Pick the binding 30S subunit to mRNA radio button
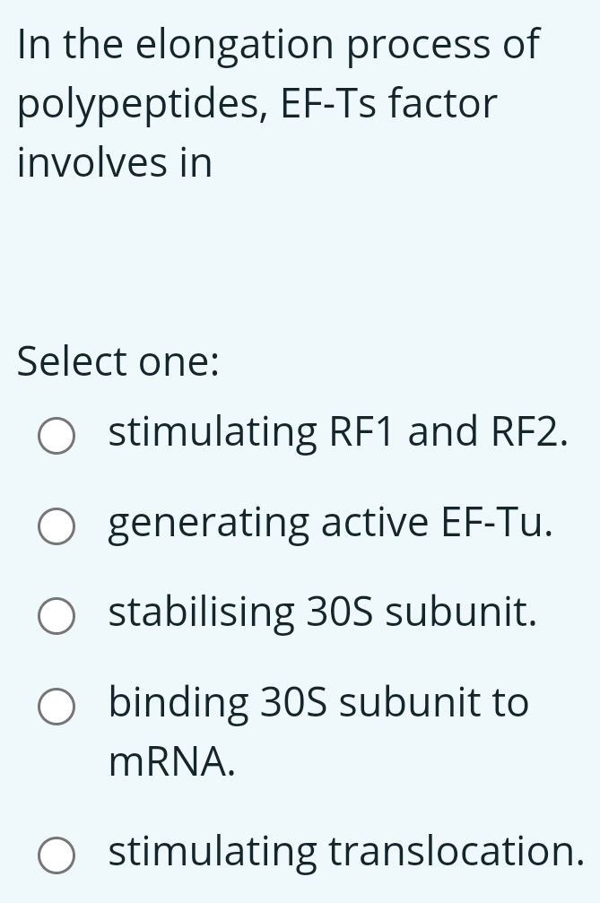The image size is (600, 903). (x=57, y=707)
